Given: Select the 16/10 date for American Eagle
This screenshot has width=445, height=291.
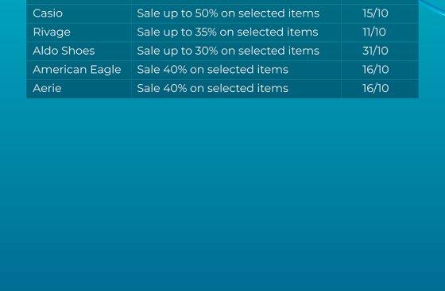Looking at the screenshot, I should pyautogui.click(x=375, y=70).
